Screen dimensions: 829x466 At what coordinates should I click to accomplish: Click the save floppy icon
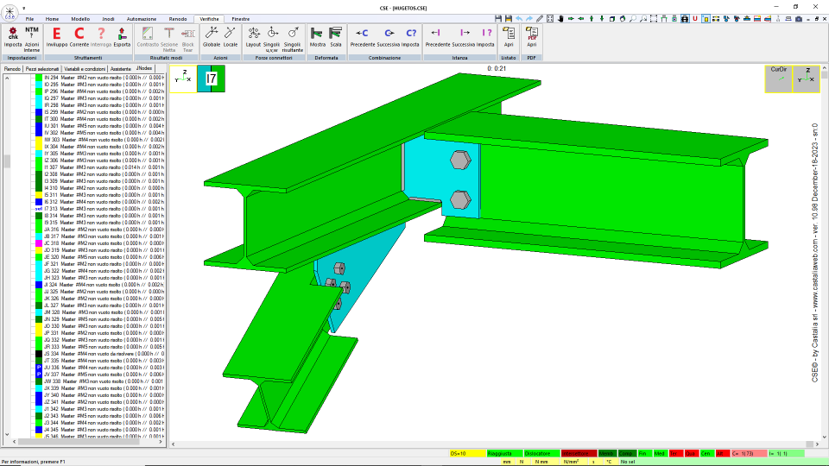(x=498, y=18)
